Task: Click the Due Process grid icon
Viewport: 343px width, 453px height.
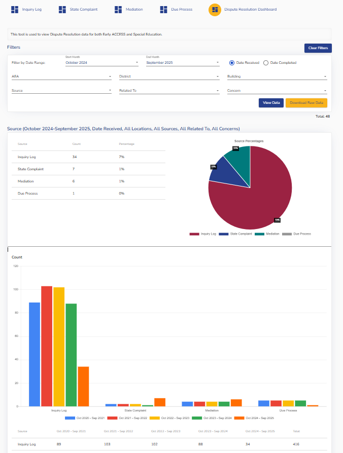Action: tap(164, 10)
